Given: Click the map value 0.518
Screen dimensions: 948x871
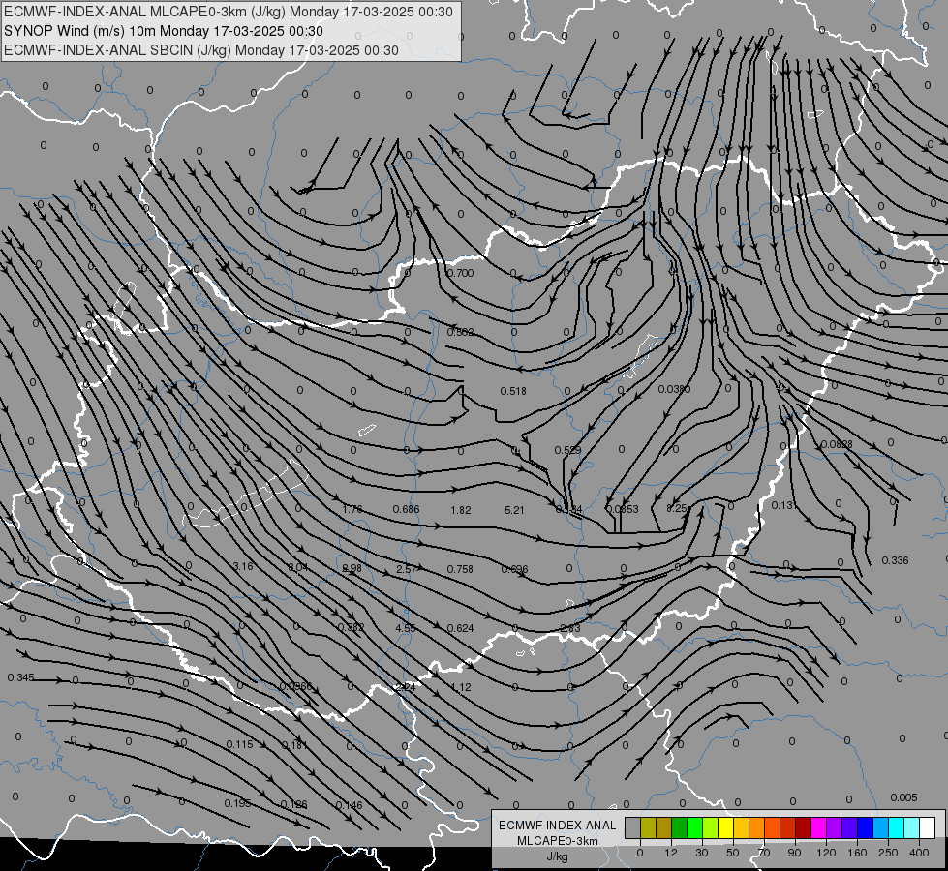Looking at the screenshot, I should pos(513,391).
